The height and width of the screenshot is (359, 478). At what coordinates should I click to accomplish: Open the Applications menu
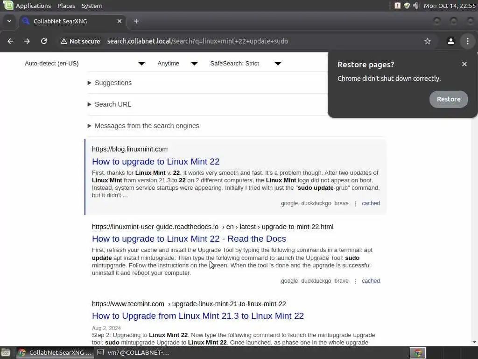33,6
